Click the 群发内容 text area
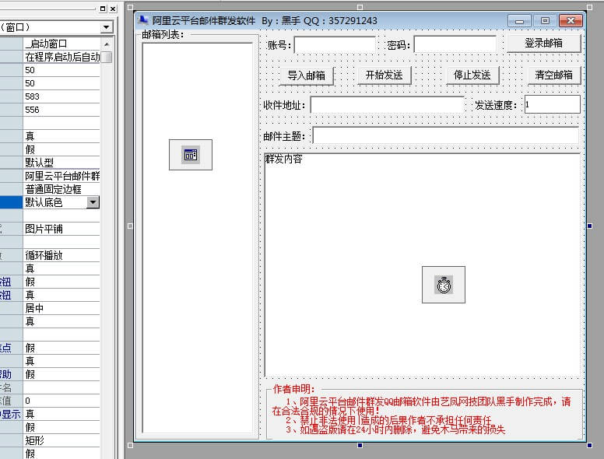Screen dimensions: 604x459 422,265
